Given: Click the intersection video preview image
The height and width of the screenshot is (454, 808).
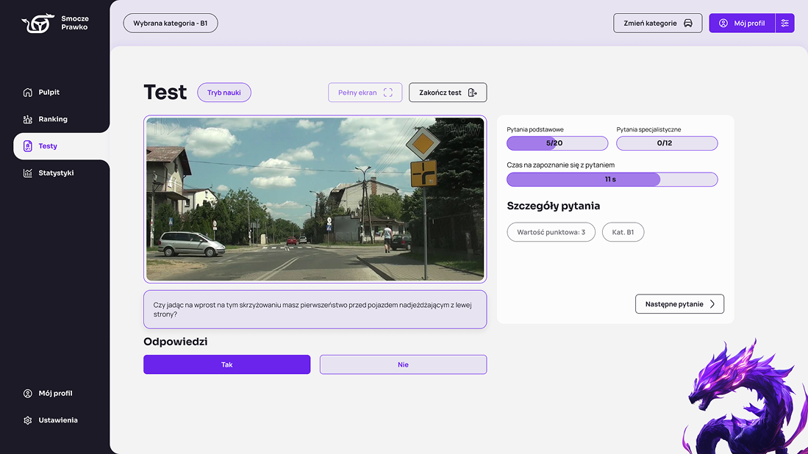Looking at the screenshot, I should (x=315, y=199).
